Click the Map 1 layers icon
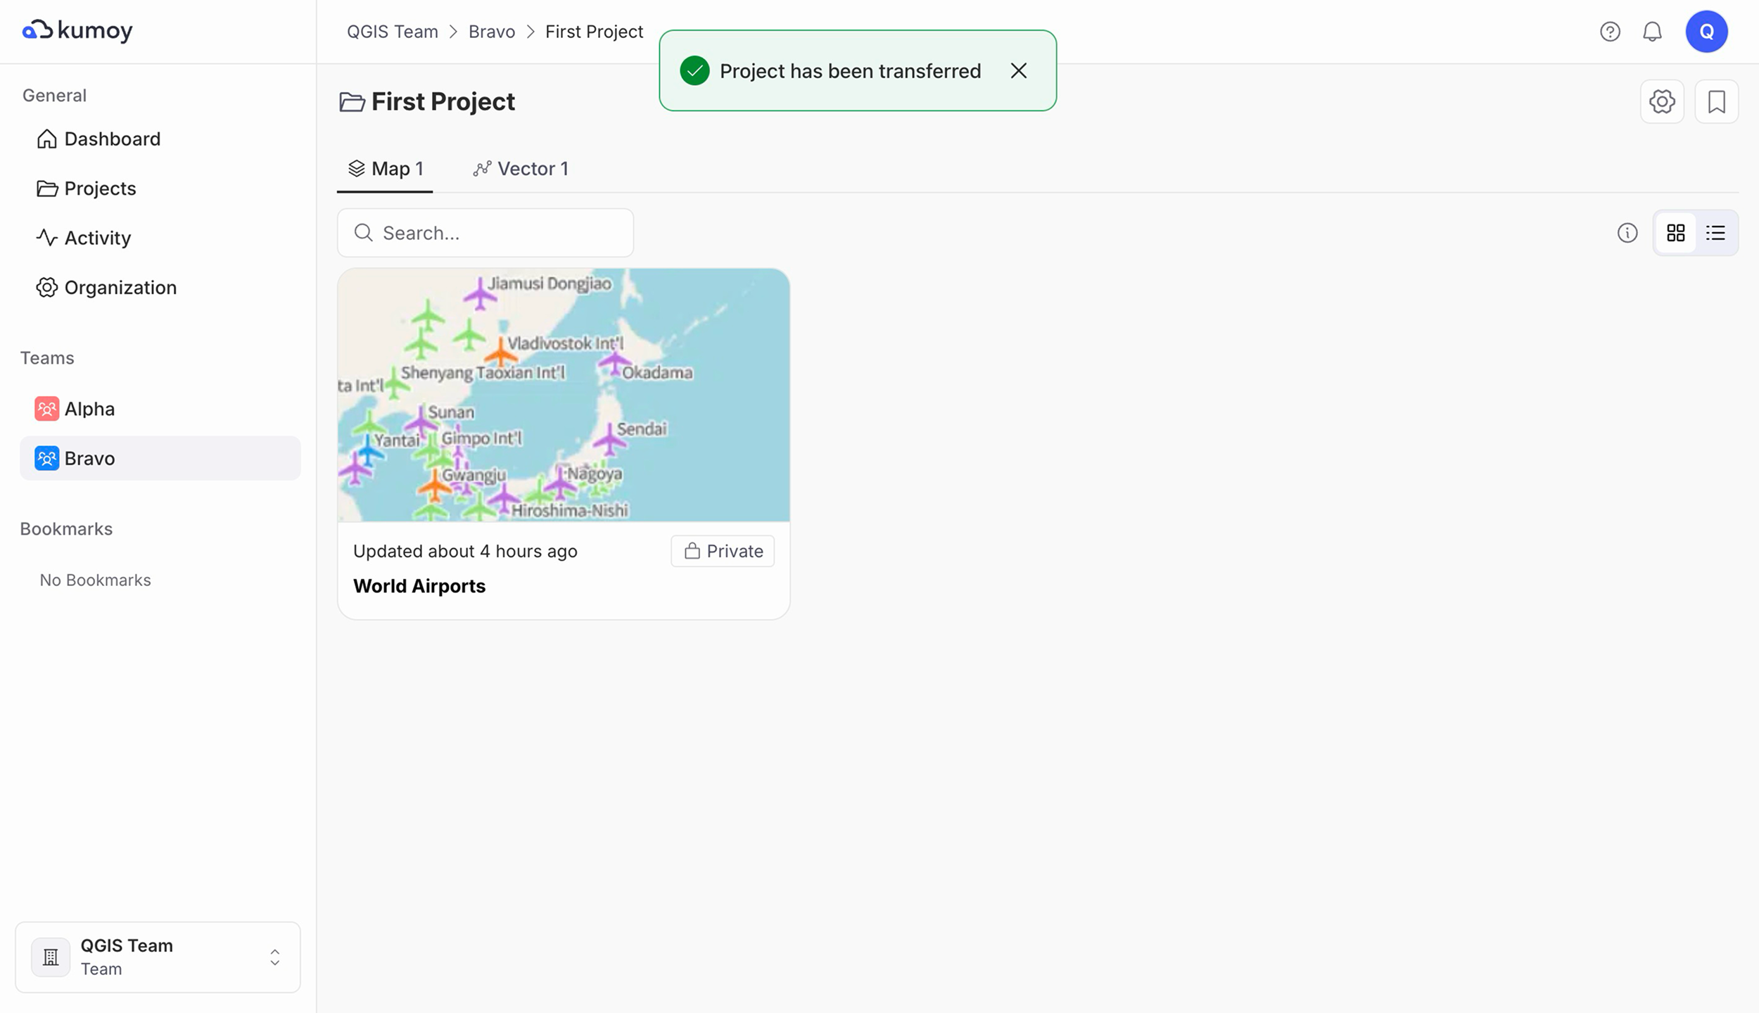Image resolution: width=1759 pixels, height=1013 pixels. coord(357,169)
